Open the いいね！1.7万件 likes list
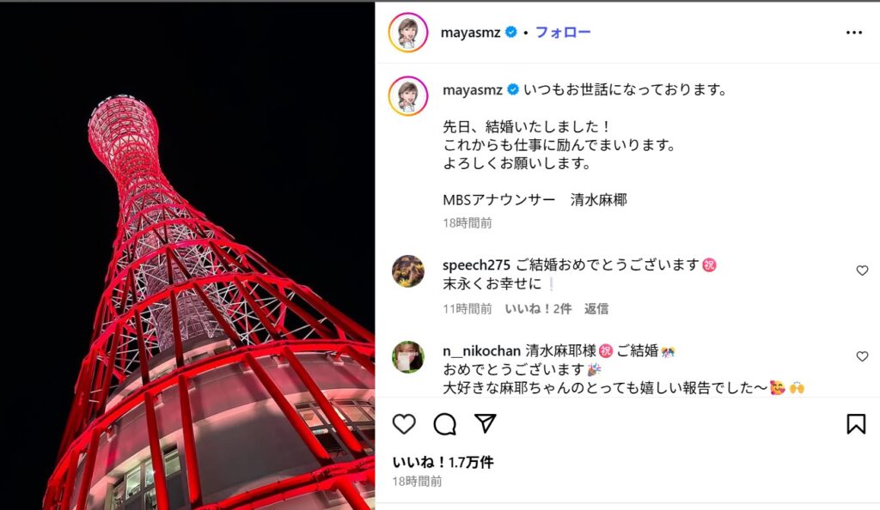This screenshot has height=510, width=880. 443,463
